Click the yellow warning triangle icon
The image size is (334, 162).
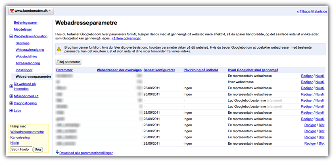tap(59, 49)
